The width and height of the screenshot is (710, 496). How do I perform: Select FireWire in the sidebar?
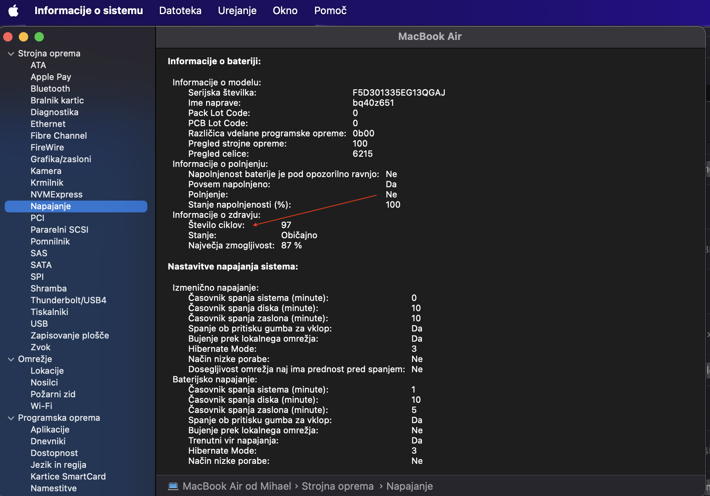click(47, 147)
